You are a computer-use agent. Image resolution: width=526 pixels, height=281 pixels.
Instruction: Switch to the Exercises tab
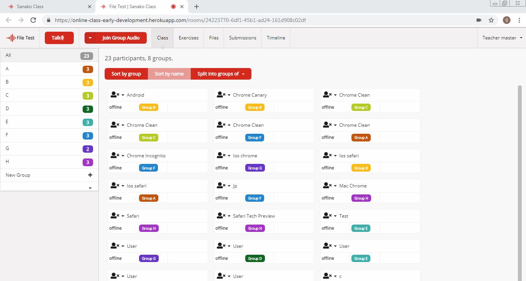(x=188, y=38)
